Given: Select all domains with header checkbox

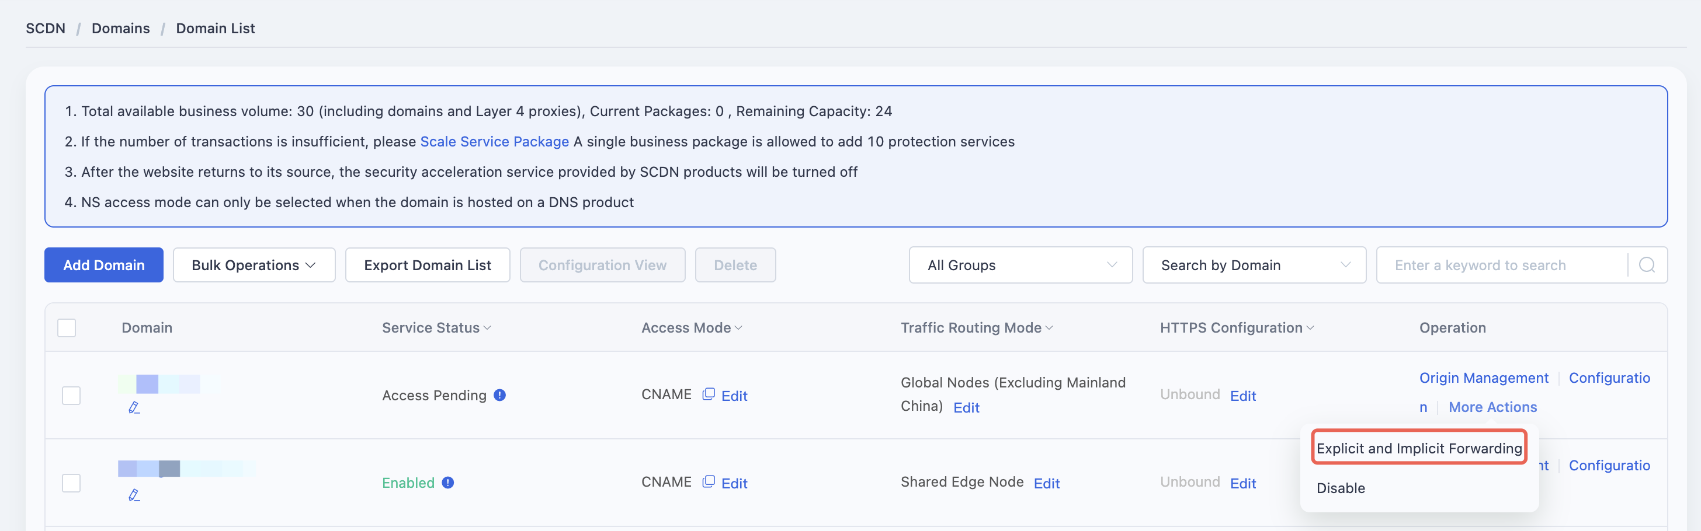Looking at the screenshot, I should 67,328.
